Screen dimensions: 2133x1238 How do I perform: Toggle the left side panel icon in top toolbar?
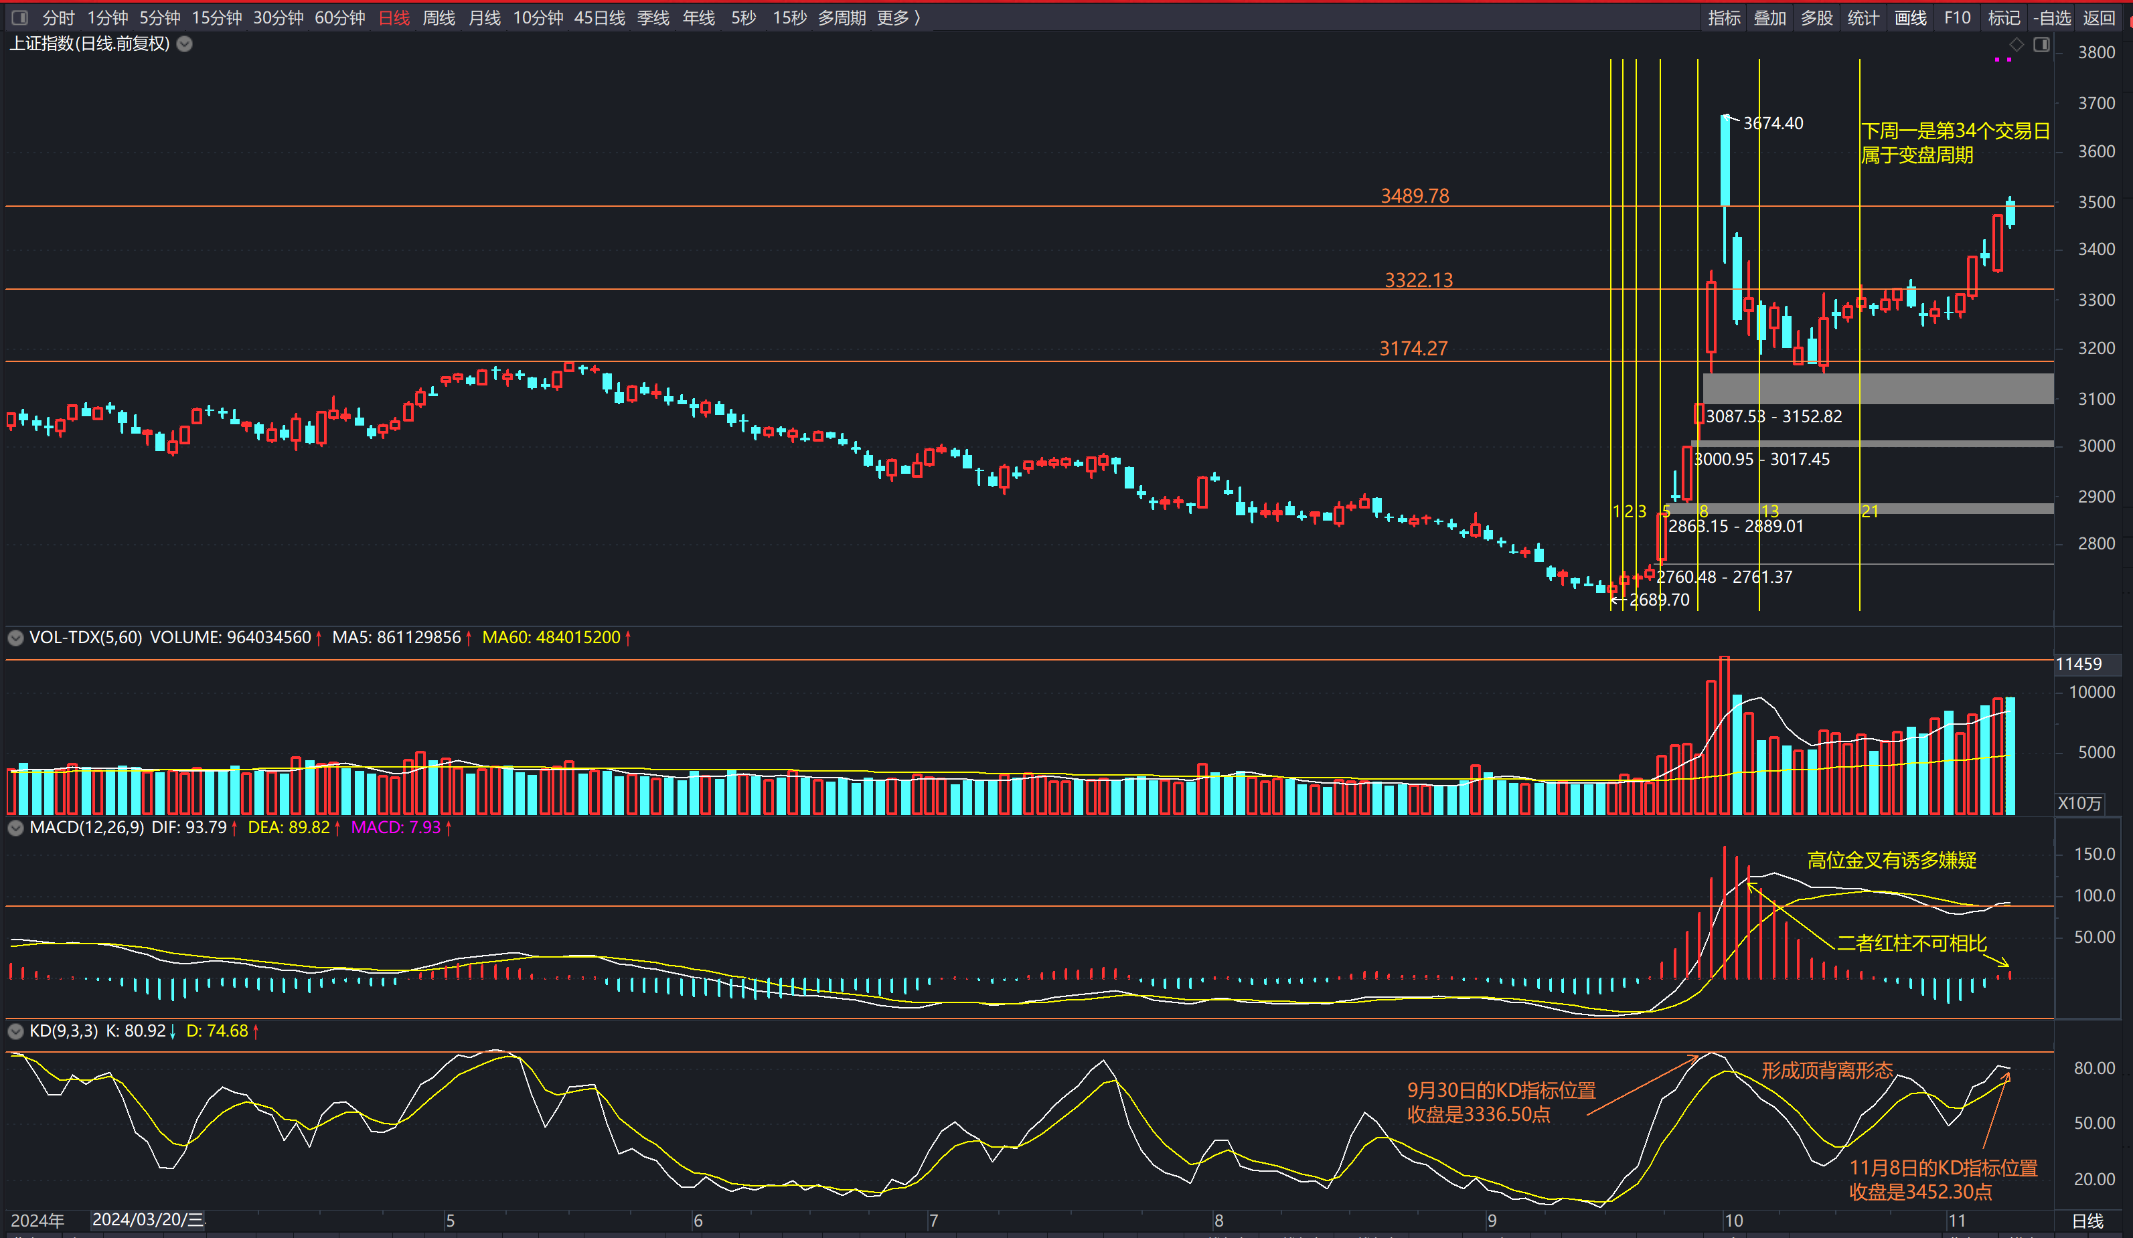pos(19,17)
